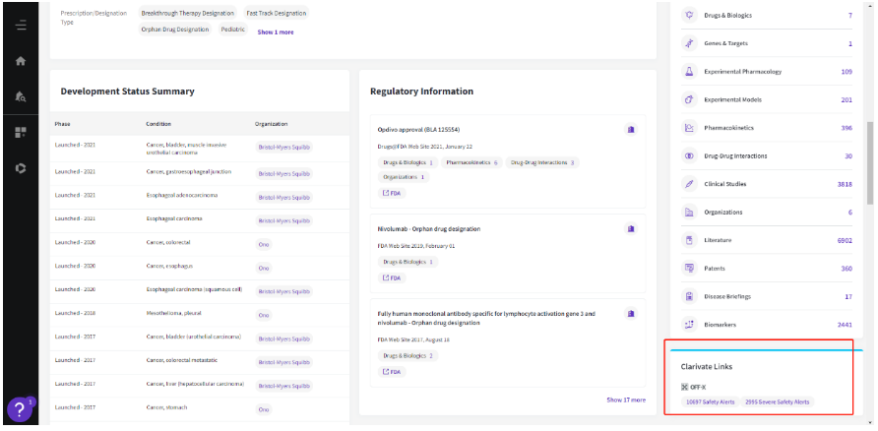This screenshot has height=431, width=878.
Task: Click the Organizations building icon
Action: pyautogui.click(x=689, y=213)
